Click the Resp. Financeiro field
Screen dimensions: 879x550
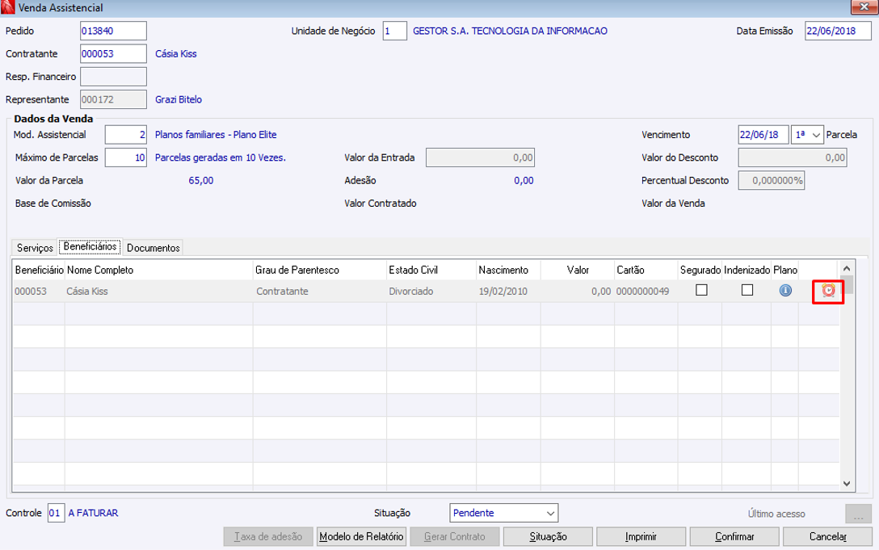coord(113,77)
